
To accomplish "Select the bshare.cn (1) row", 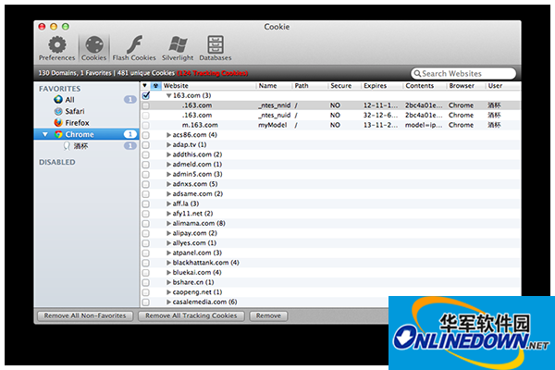I will click(330, 282).
